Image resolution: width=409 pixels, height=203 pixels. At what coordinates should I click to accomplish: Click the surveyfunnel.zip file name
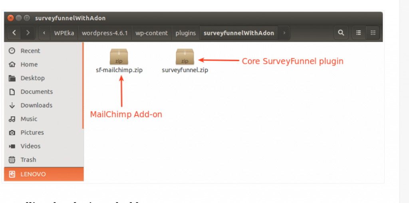click(185, 70)
